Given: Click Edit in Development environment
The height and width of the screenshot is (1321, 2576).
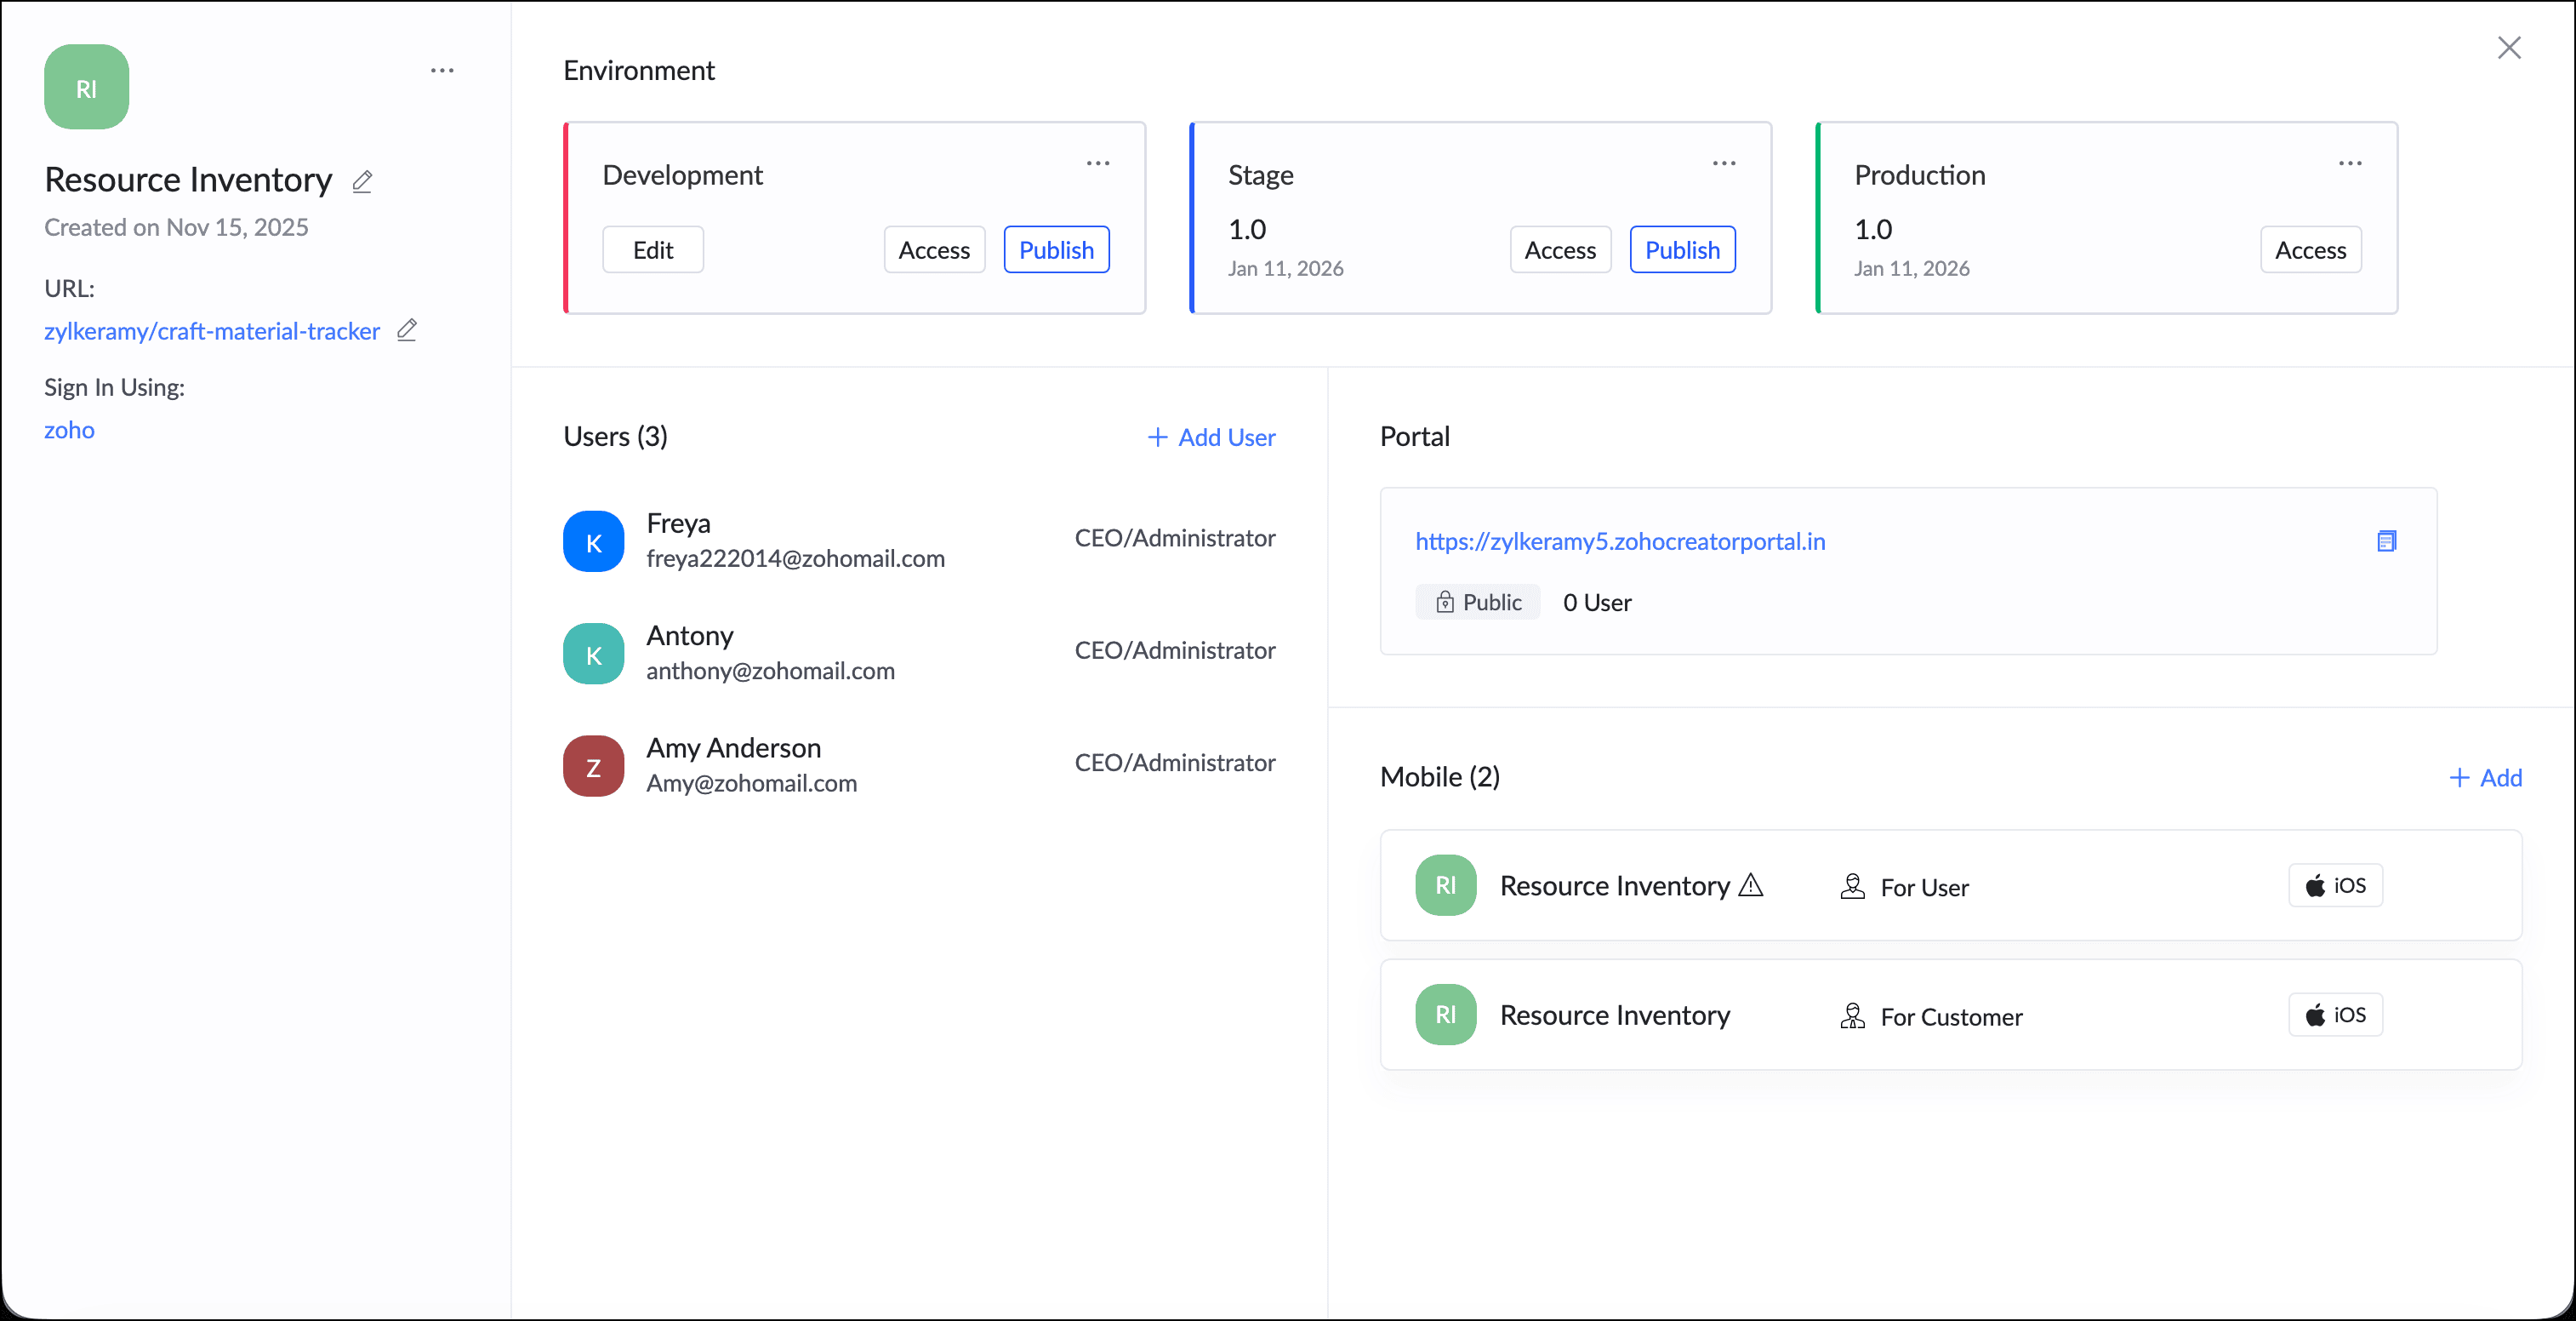Looking at the screenshot, I should pyautogui.click(x=653, y=250).
